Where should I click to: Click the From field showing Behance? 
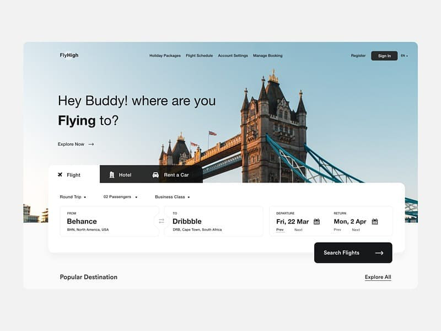109,221
